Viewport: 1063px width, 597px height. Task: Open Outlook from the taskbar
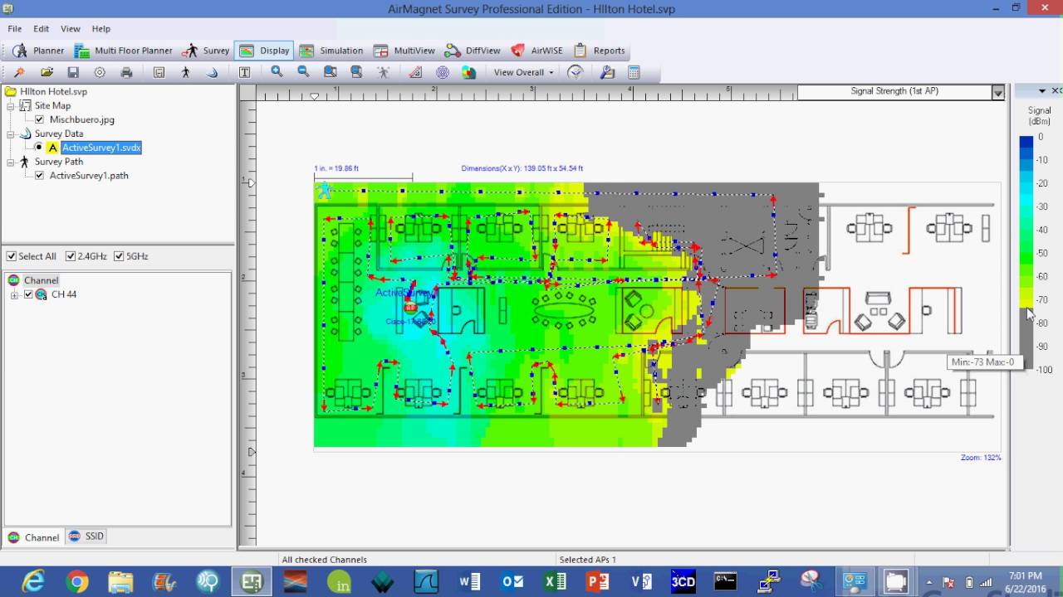pyautogui.click(x=512, y=581)
